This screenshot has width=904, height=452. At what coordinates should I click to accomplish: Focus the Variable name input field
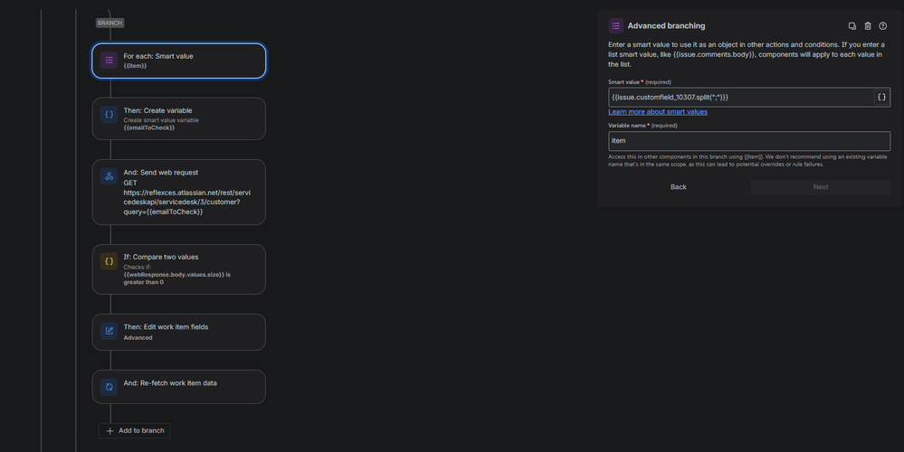[x=749, y=140]
